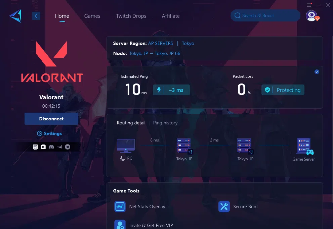Image resolution: width=333 pixels, height=229 pixels.
Task: Open the Secure Boot tool
Action: (x=238, y=207)
